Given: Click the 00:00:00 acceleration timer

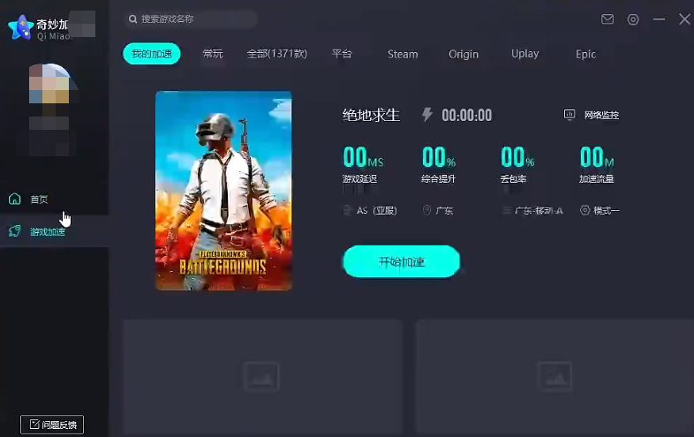Looking at the screenshot, I should pyautogui.click(x=466, y=115).
